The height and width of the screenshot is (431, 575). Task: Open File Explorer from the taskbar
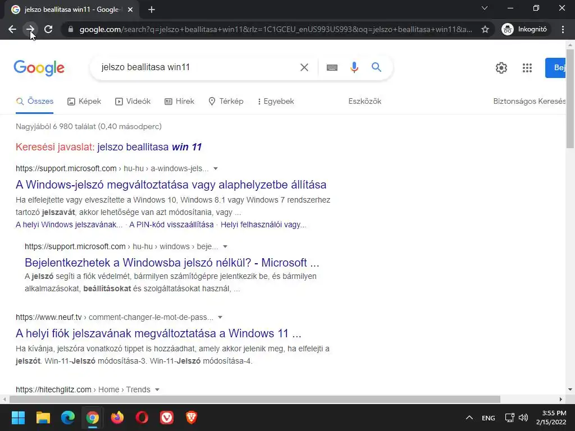coord(43,418)
